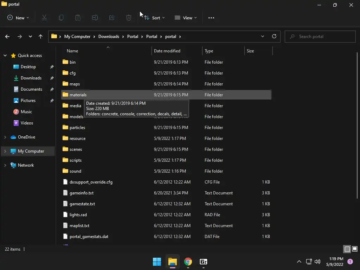Click Downloads in the breadcrumb path
Viewport: 360px width, 270px height.
pyautogui.click(x=109, y=37)
